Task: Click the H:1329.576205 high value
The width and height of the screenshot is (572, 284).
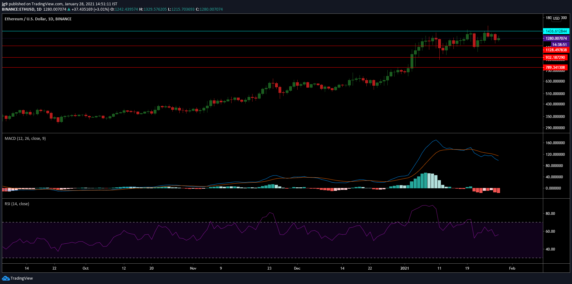Action: [153, 9]
